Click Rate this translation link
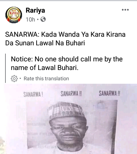137x154 pixels. point(46,79)
